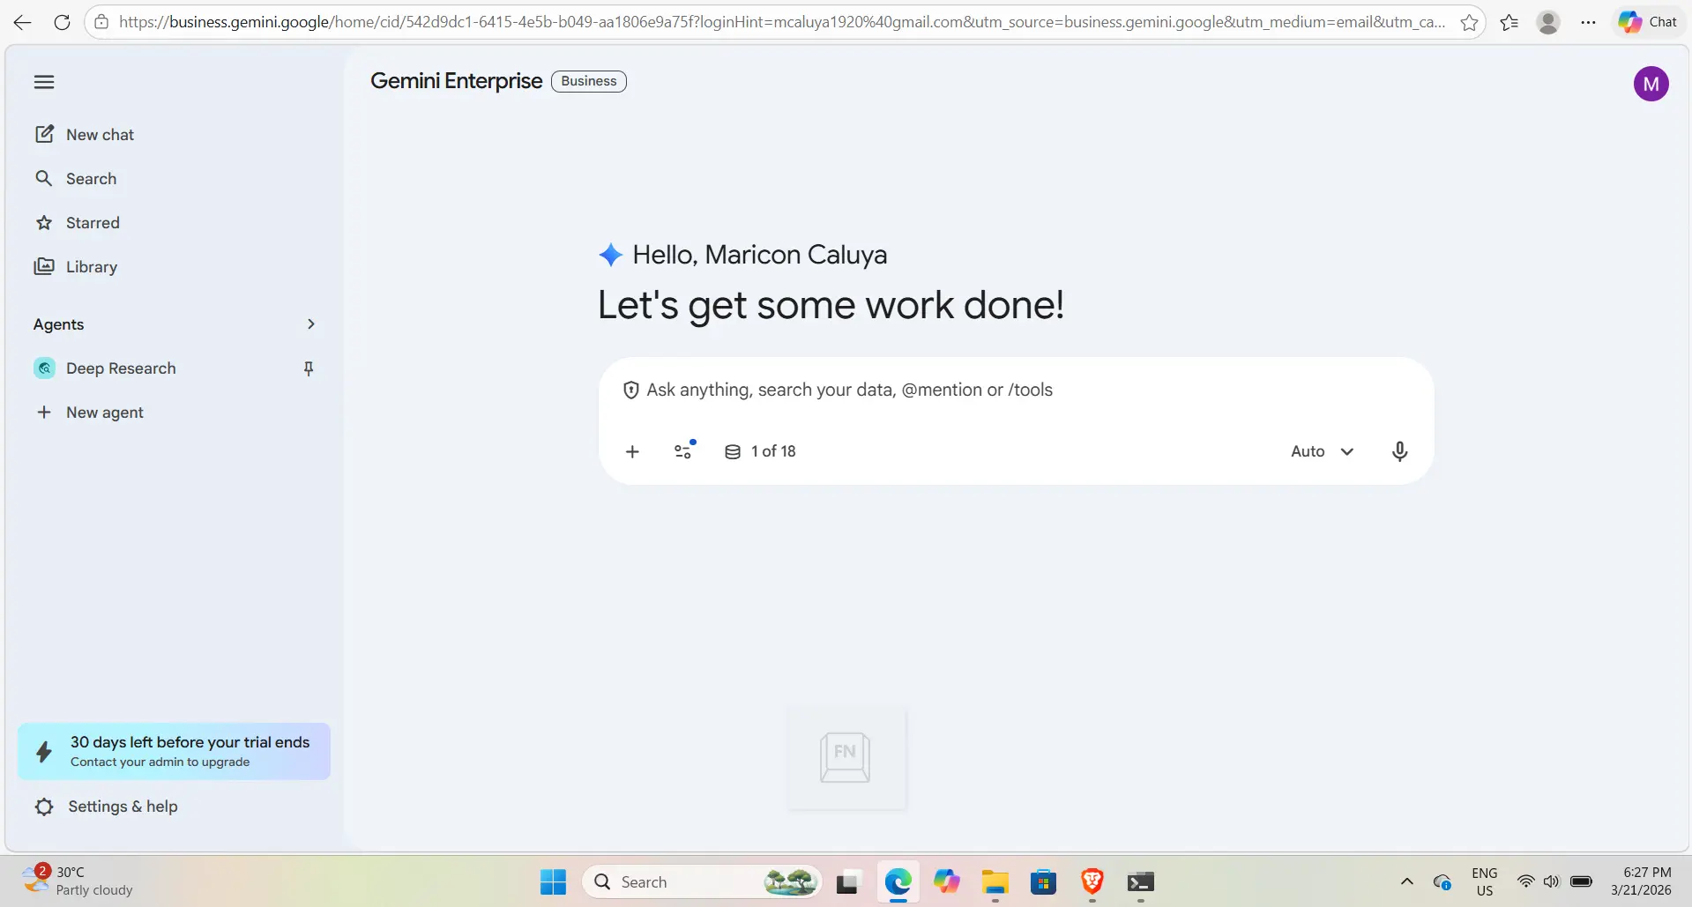
Task: Click the FN keyboard overlay icon
Action: point(846,757)
